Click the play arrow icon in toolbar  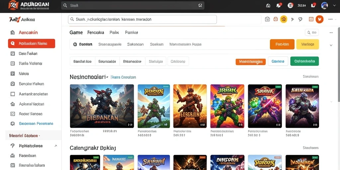coord(292,19)
